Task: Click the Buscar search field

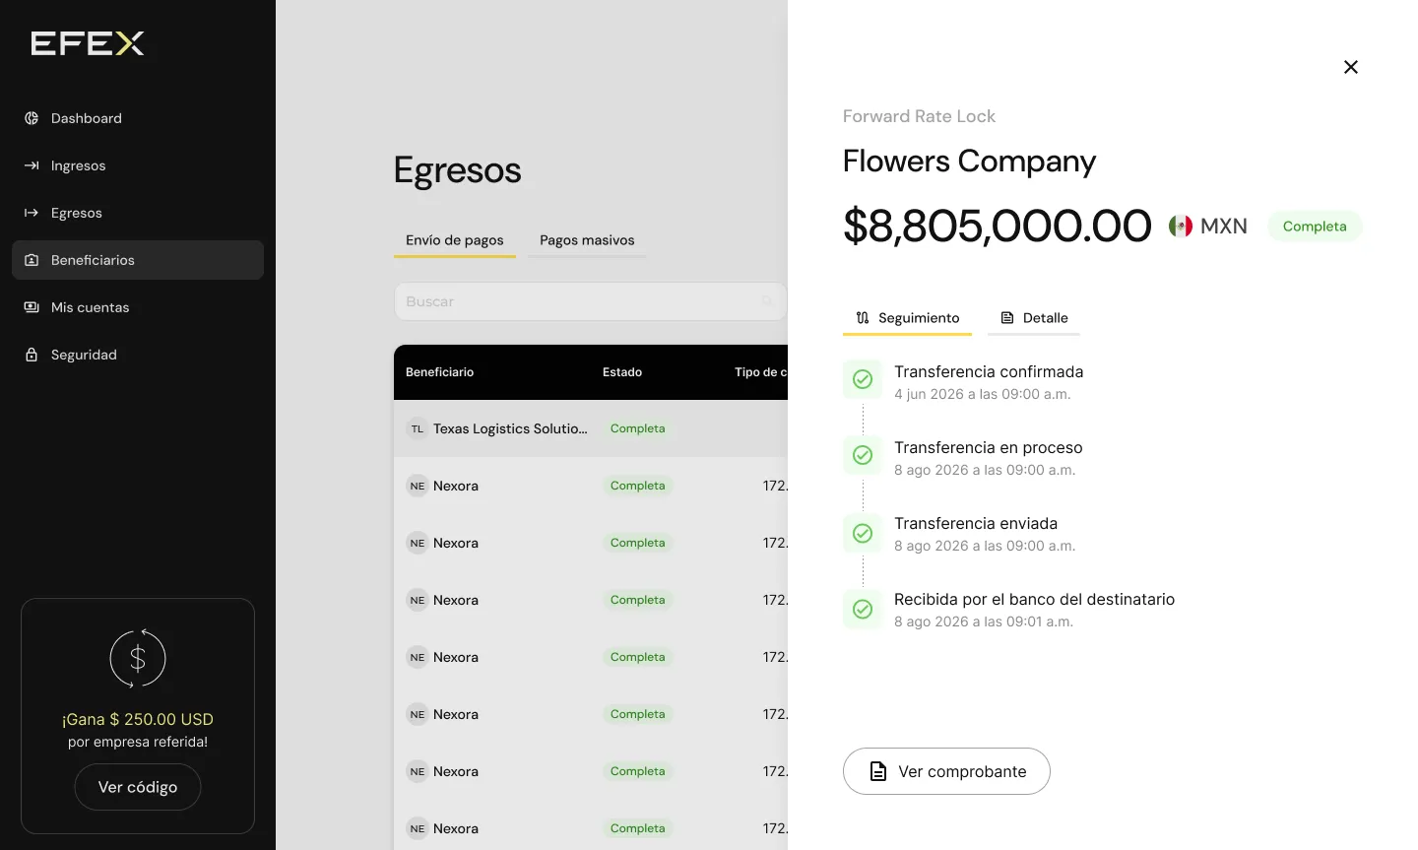Action: [x=591, y=301]
